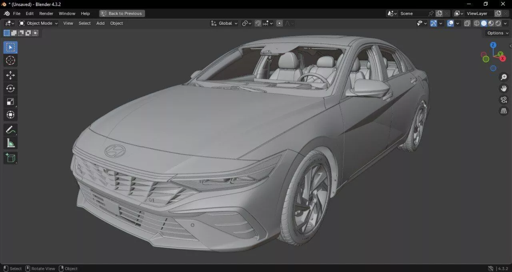
Task: Switch viewport shading to Wireframe
Action: point(476,23)
